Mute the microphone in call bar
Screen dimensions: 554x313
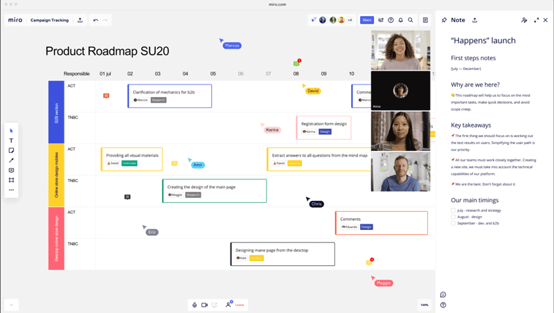coord(195,305)
